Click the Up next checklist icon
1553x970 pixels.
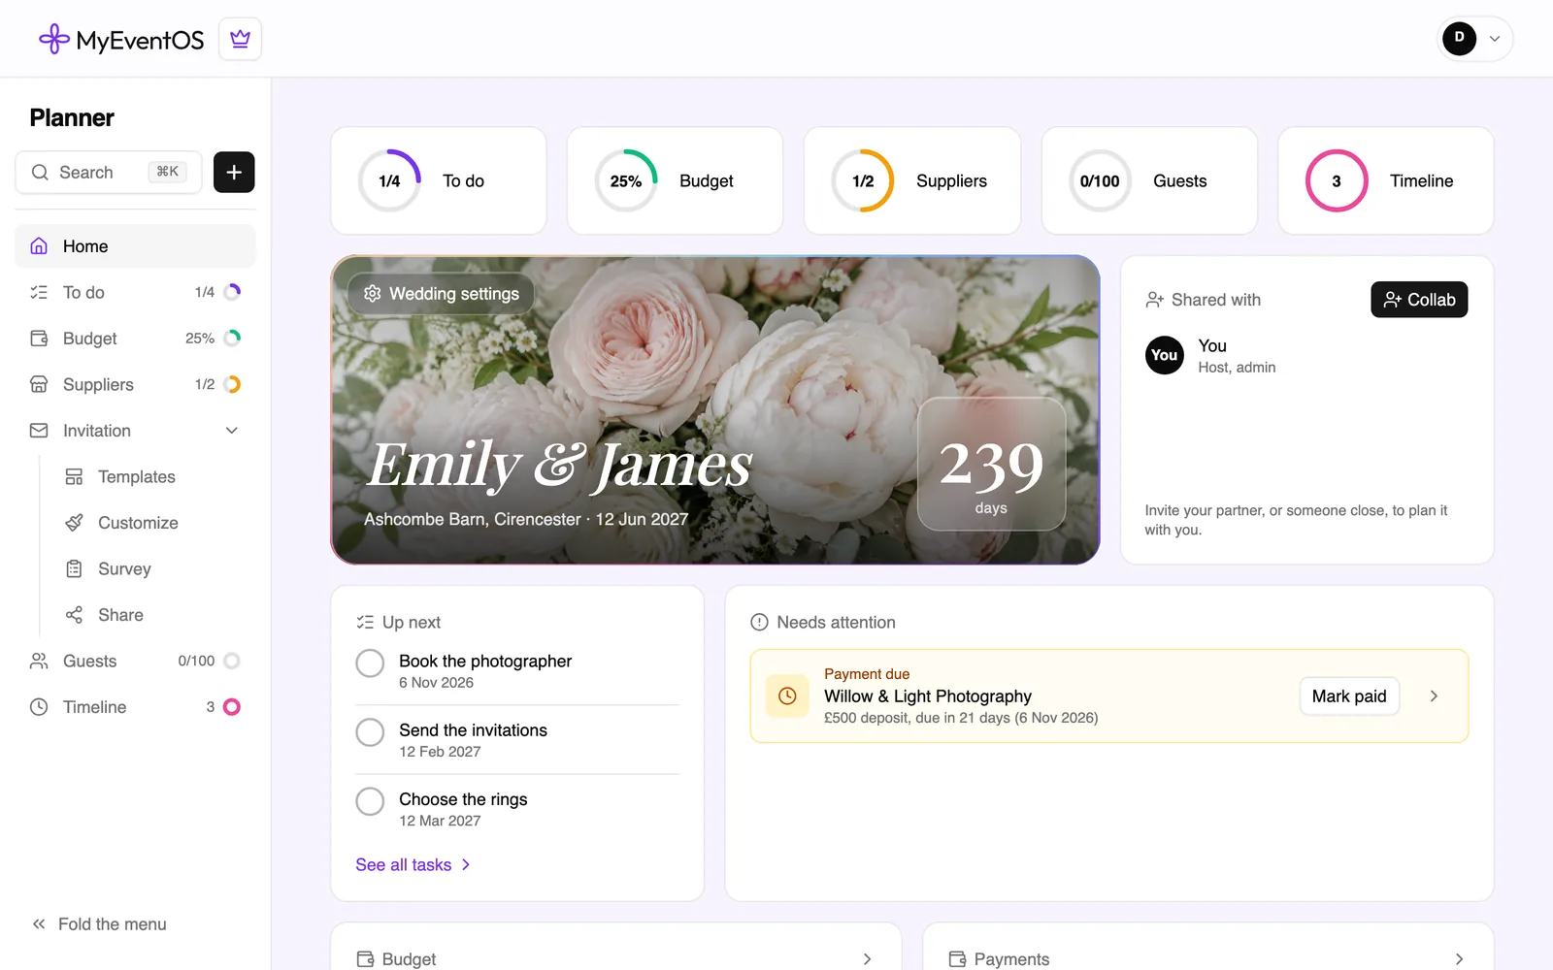point(365,622)
